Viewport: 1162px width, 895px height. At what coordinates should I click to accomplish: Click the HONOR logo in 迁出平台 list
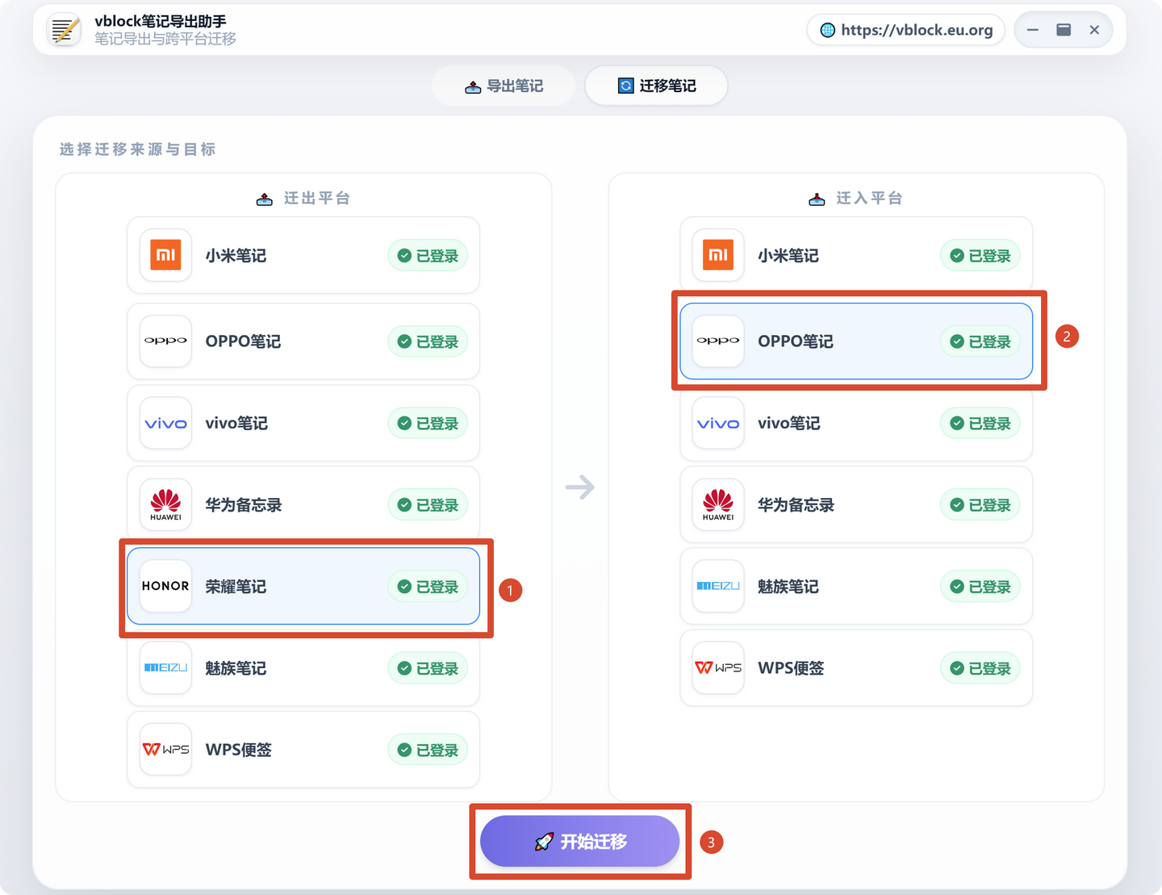tap(165, 586)
